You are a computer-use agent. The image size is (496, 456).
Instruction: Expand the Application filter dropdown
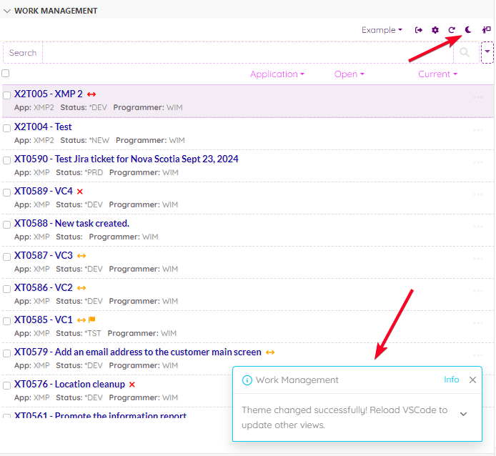(x=277, y=74)
